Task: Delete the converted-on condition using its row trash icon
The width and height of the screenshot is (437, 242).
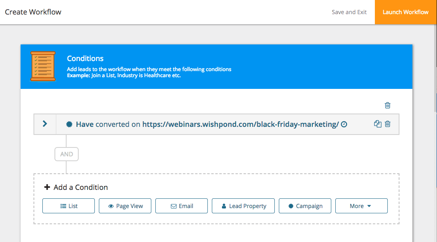Action: pos(387,124)
